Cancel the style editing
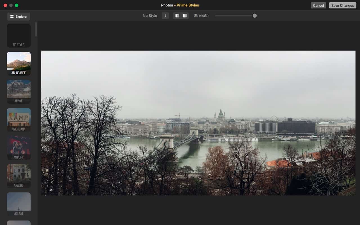Screen dimensions: 360x225 [x=318, y=5]
